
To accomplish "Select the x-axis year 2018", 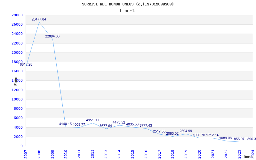I will 173,154.
